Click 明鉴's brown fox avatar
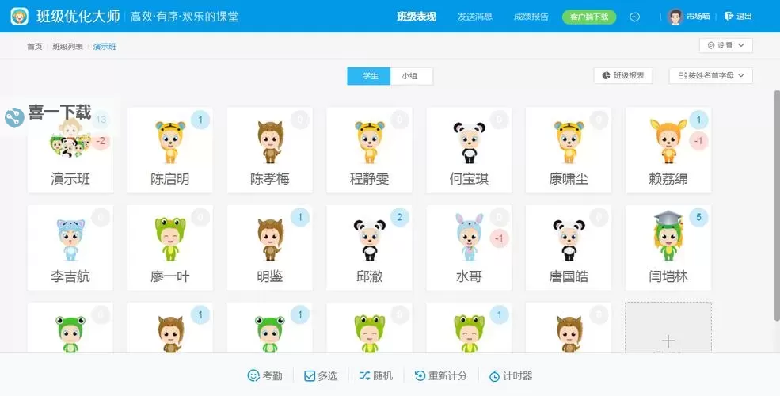Image resolution: width=780 pixels, height=396 pixels. [x=270, y=239]
